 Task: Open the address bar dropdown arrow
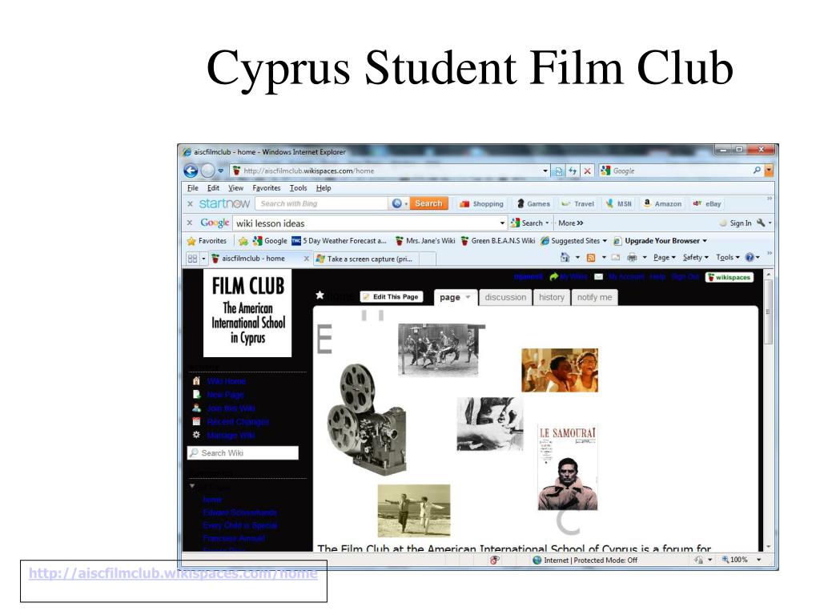click(545, 171)
